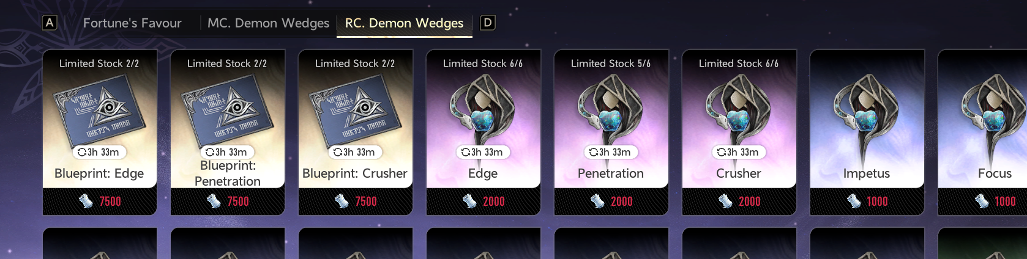Click the refresh timer on Crusher wedge

pyautogui.click(x=738, y=152)
